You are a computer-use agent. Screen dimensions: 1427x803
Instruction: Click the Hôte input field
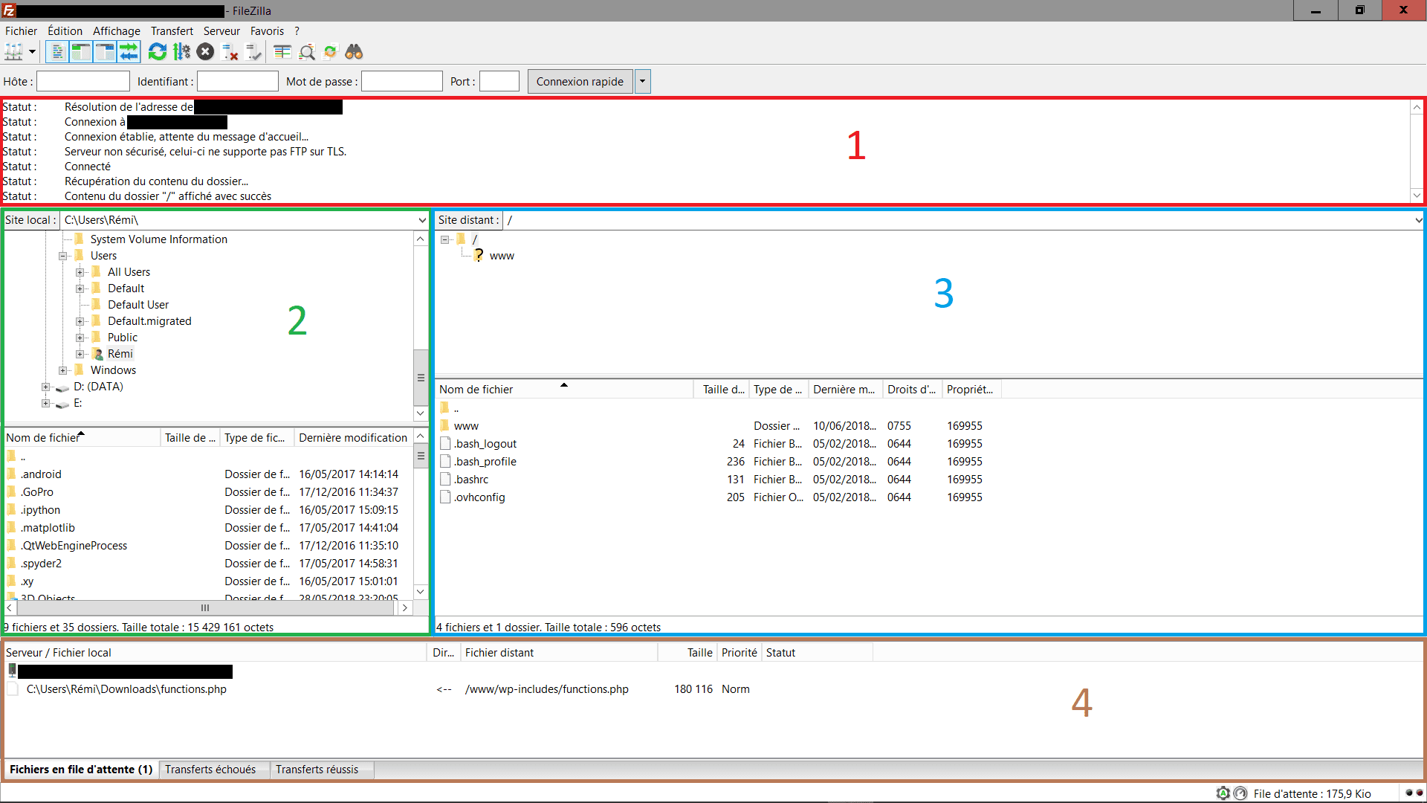83,82
